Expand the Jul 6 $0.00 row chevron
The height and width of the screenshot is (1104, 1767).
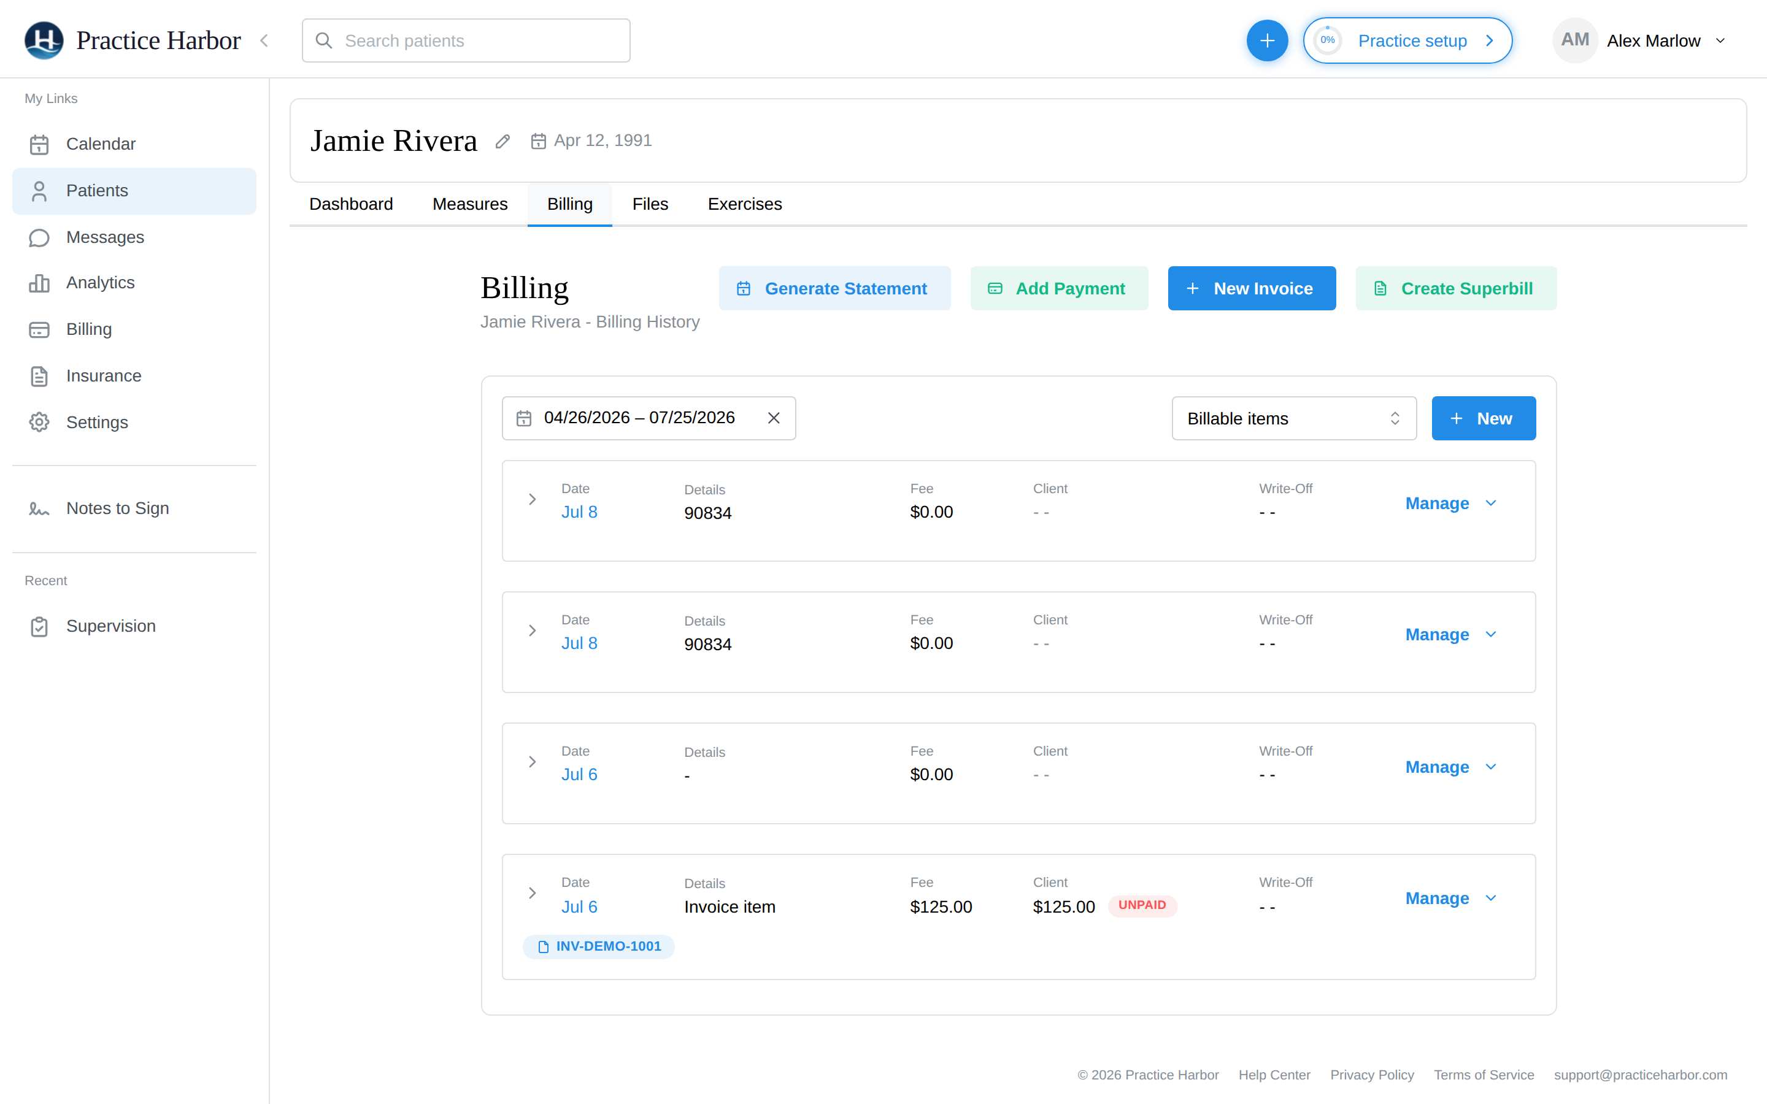tap(533, 762)
